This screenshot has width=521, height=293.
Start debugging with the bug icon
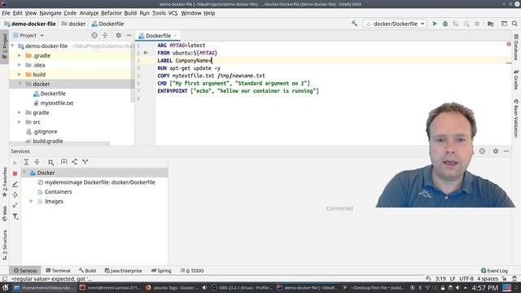click(x=445, y=24)
